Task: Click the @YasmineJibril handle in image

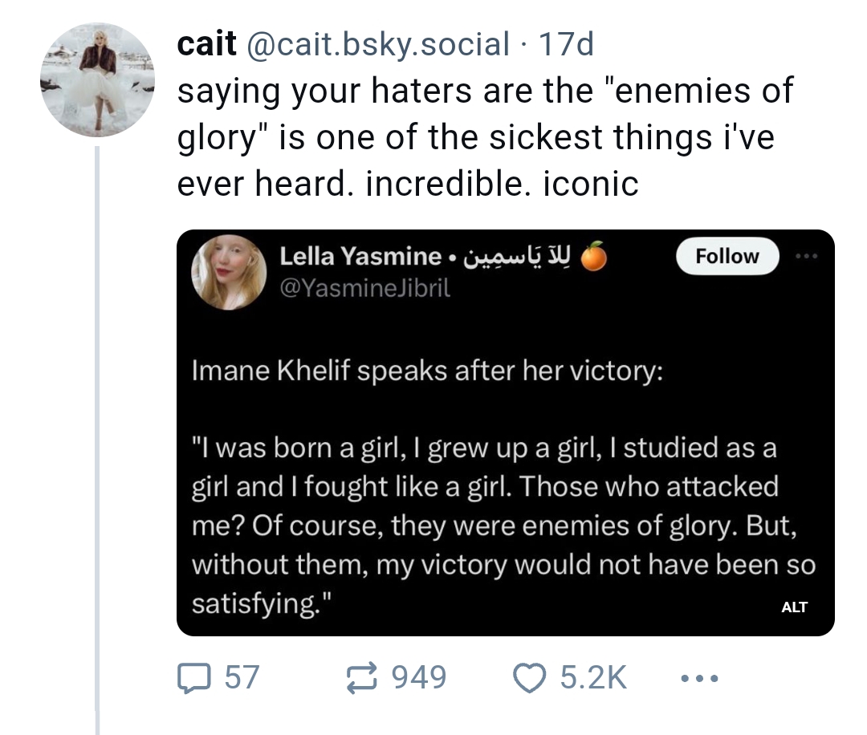Action: click(365, 288)
